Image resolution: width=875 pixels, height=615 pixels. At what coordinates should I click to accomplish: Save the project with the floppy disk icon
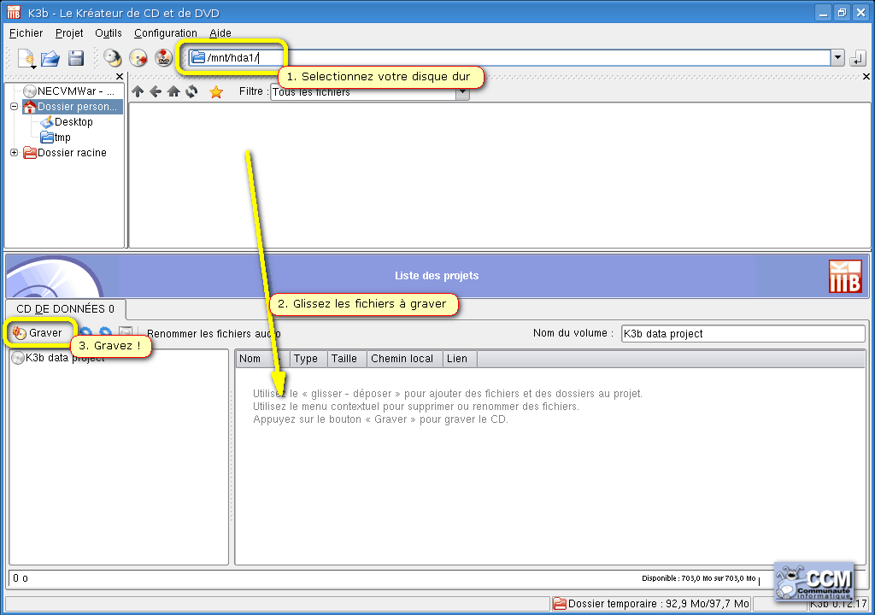point(76,58)
